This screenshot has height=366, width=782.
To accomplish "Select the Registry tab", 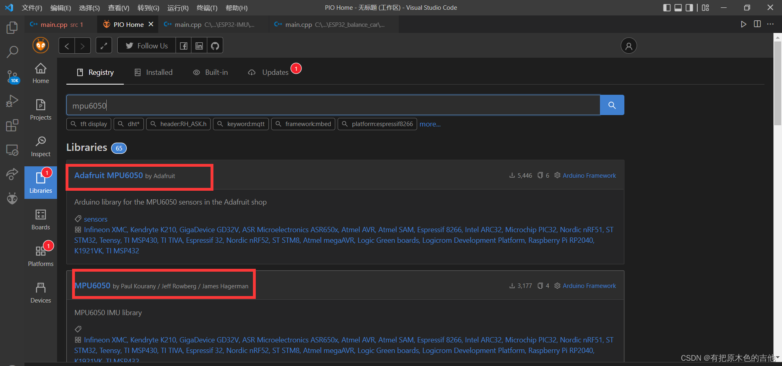I will click(x=95, y=72).
